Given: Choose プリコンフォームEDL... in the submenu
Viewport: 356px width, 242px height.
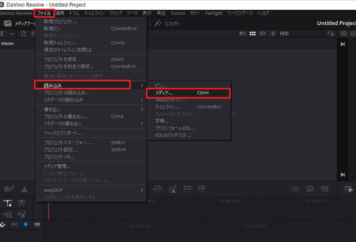Looking at the screenshot, I should [x=188, y=128].
